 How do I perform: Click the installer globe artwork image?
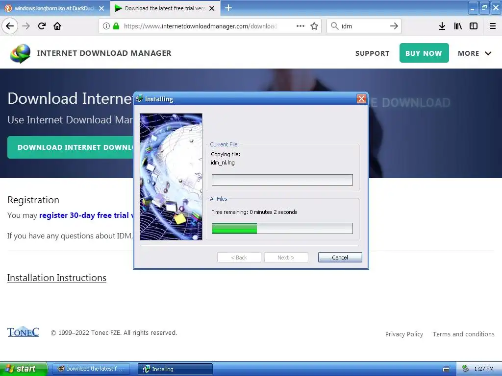pyautogui.click(x=171, y=176)
